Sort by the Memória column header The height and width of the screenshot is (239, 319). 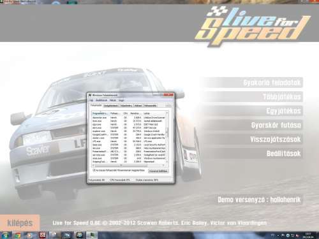(135, 113)
